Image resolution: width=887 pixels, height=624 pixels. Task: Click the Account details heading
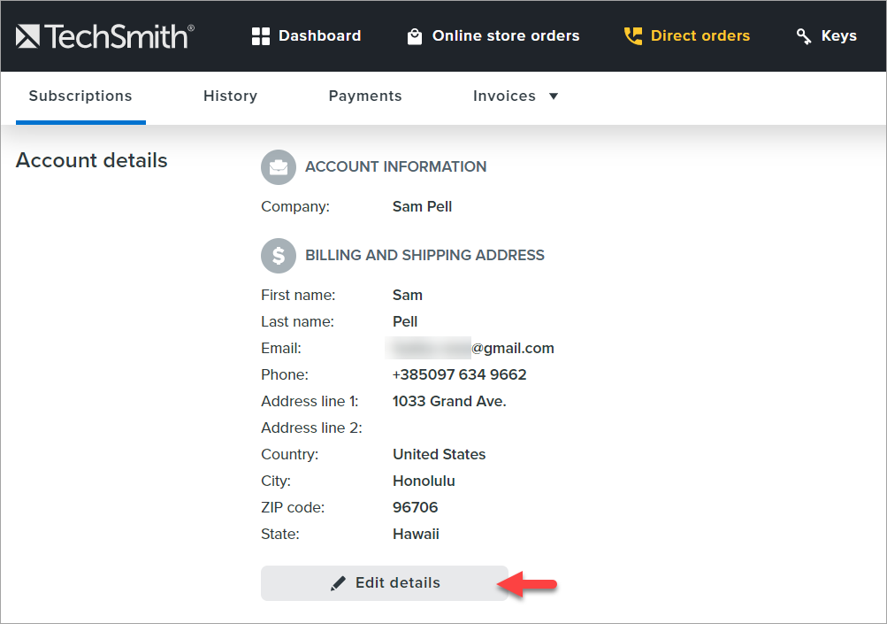click(91, 160)
